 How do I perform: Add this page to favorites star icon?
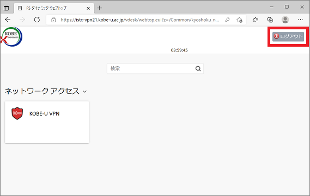tap(239, 20)
